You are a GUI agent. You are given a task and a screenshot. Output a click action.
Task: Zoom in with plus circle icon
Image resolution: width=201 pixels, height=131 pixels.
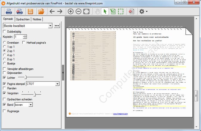click(71, 12)
